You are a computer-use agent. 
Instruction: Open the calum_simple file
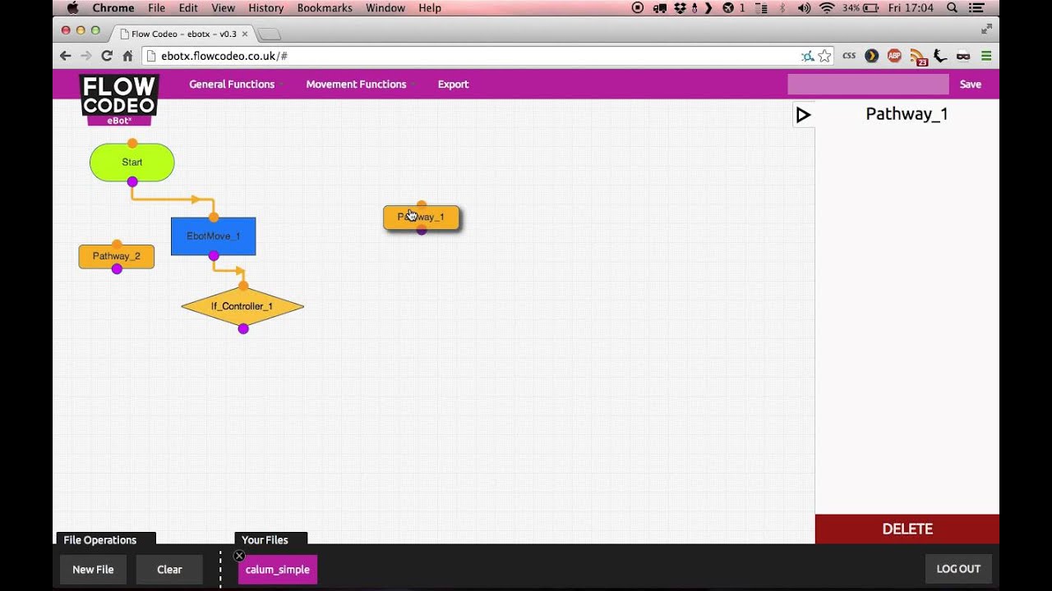coord(278,570)
